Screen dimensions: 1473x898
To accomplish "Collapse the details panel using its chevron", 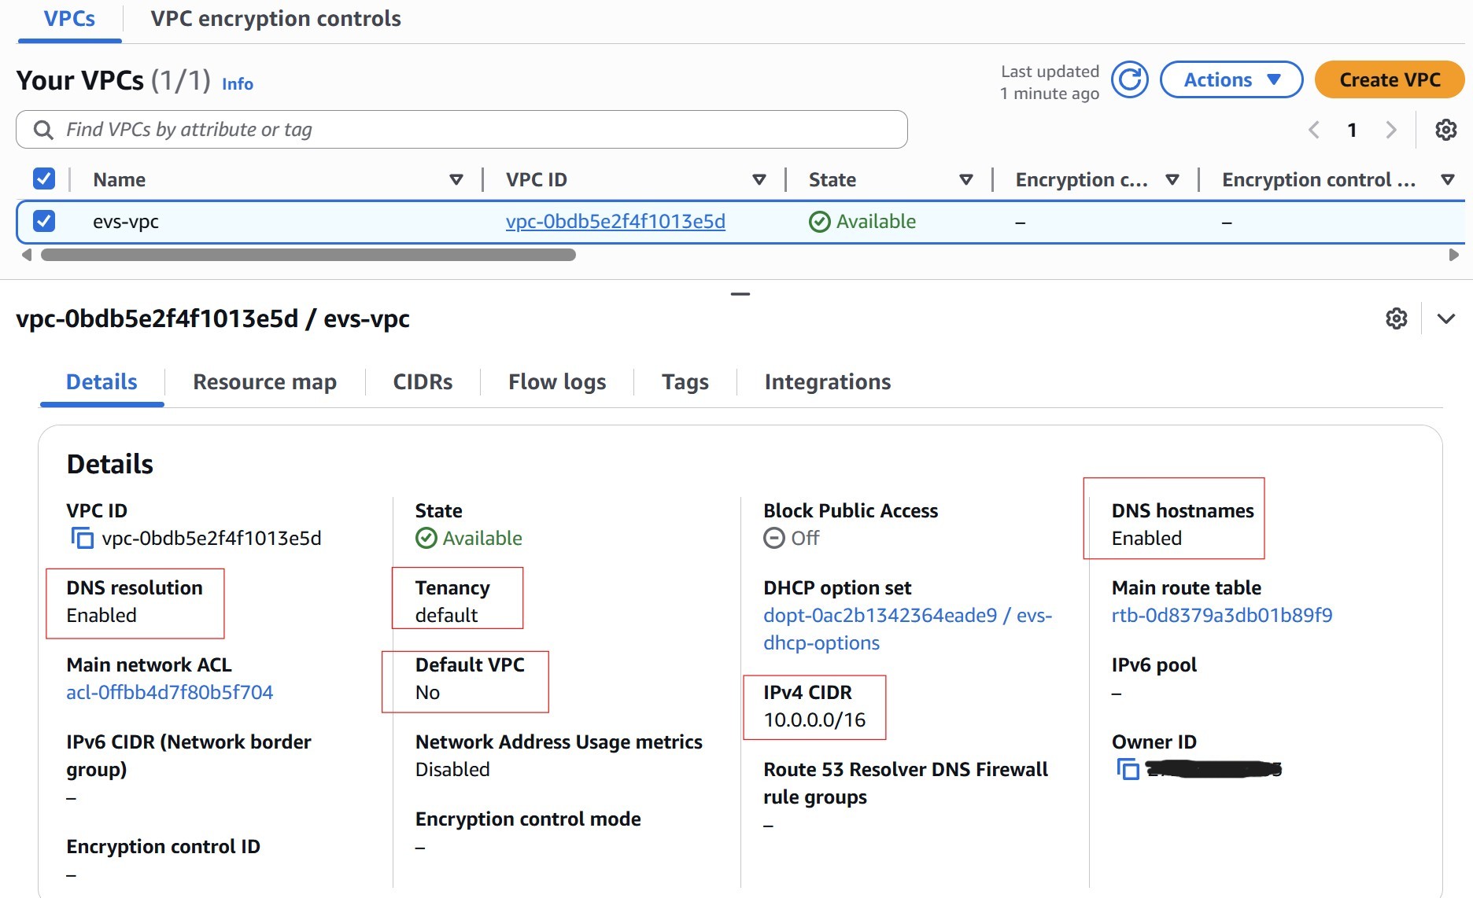I will tap(1446, 318).
